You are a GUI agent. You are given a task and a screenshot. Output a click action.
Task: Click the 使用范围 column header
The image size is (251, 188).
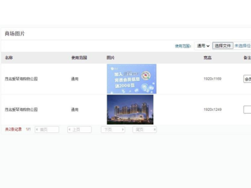pos(79,58)
